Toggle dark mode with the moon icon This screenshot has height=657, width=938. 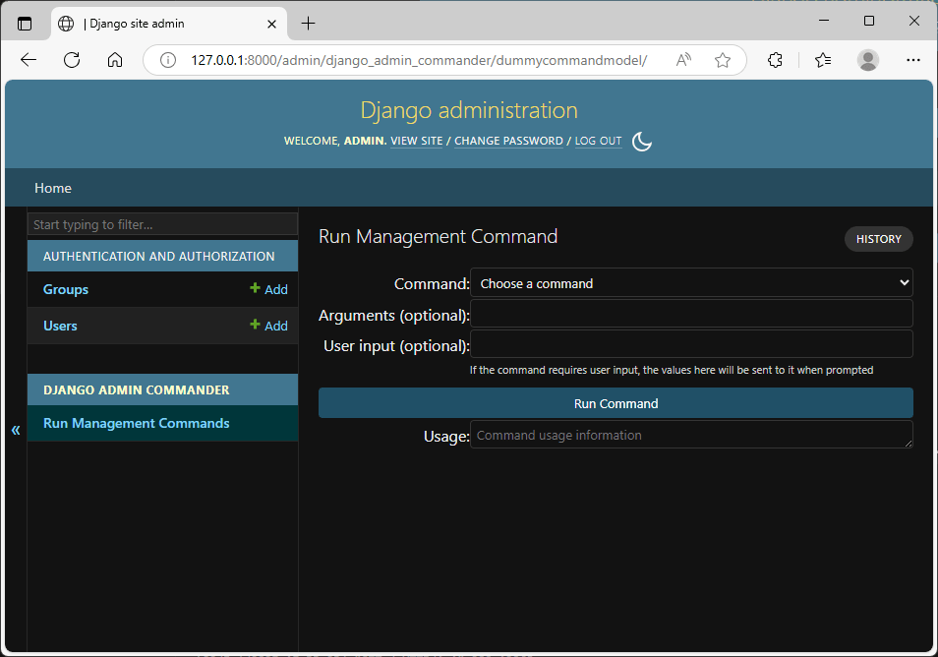pos(641,142)
